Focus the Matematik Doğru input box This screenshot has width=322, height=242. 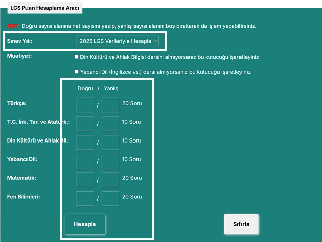point(85,180)
